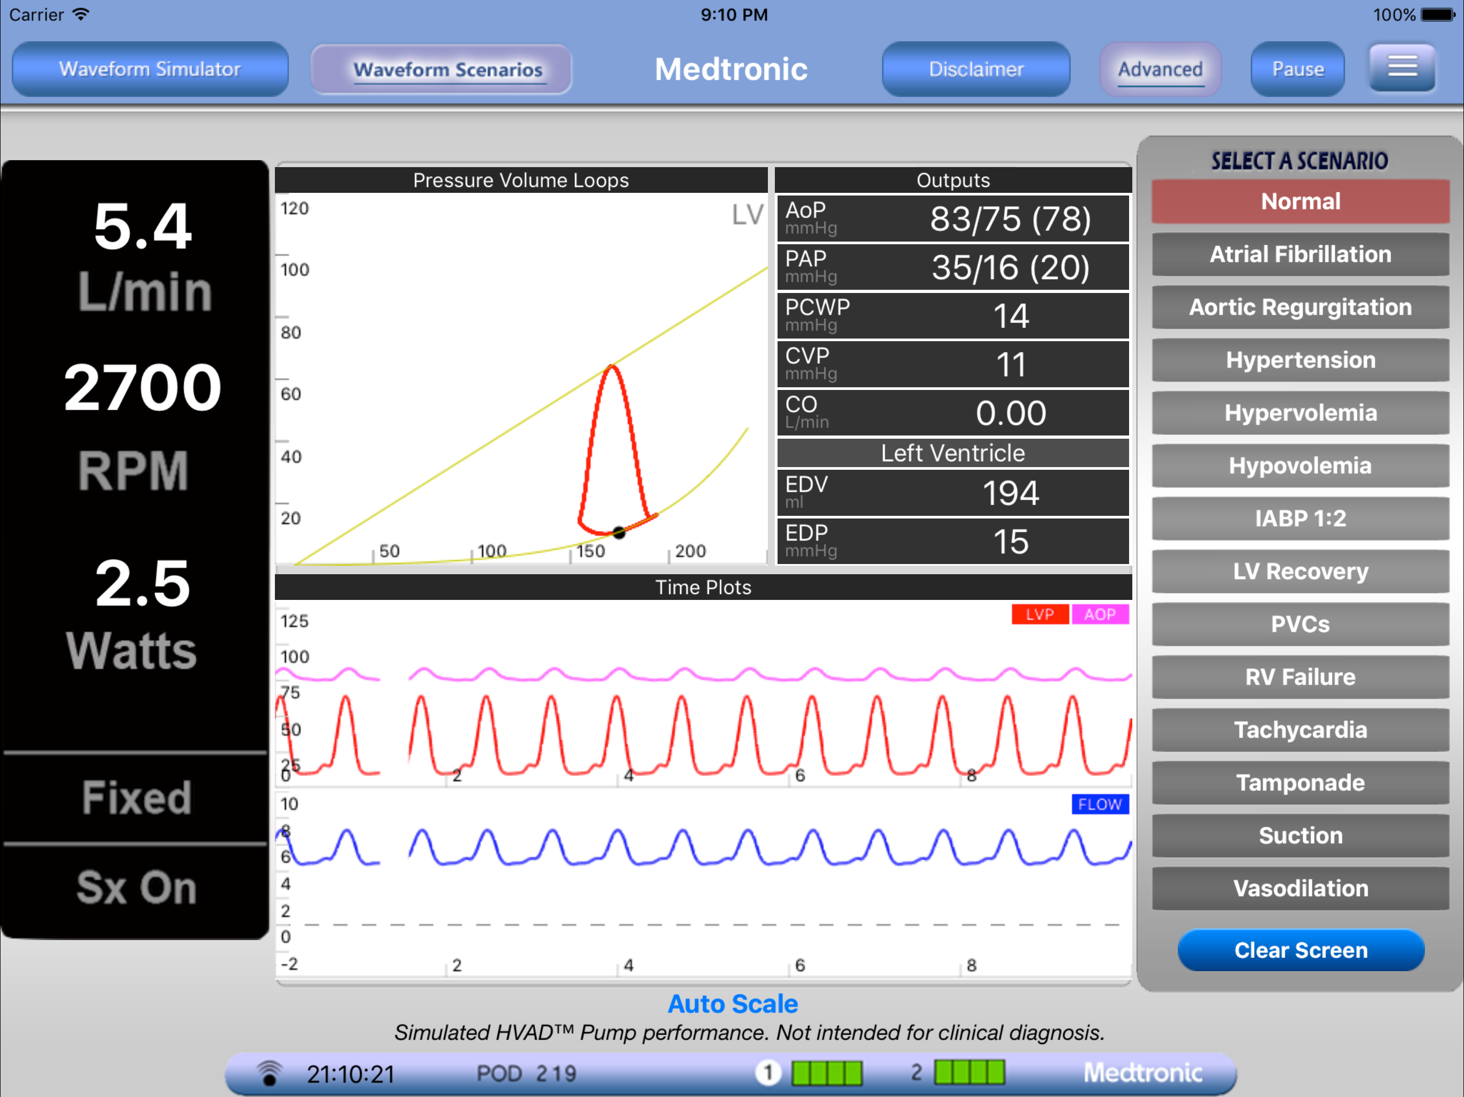Switch to the Waveform Simulator tab
The height and width of the screenshot is (1097, 1464).
(150, 69)
